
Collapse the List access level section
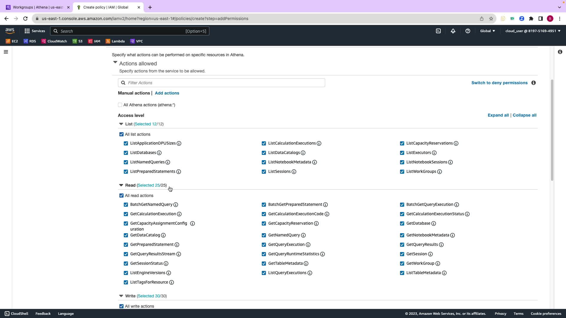pyautogui.click(x=121, y=124)
